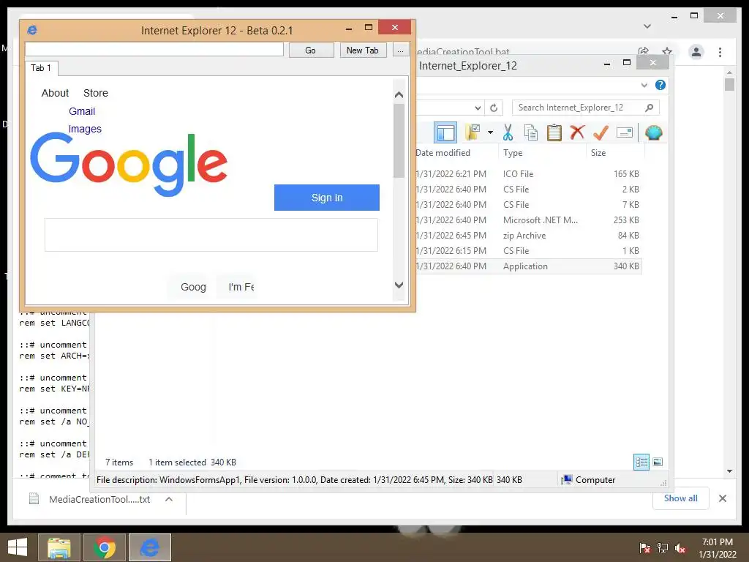Viewport: 749px width, 562px height.
Task: Click the Go button in Internet Explorer 12
Action: point(311,50)
